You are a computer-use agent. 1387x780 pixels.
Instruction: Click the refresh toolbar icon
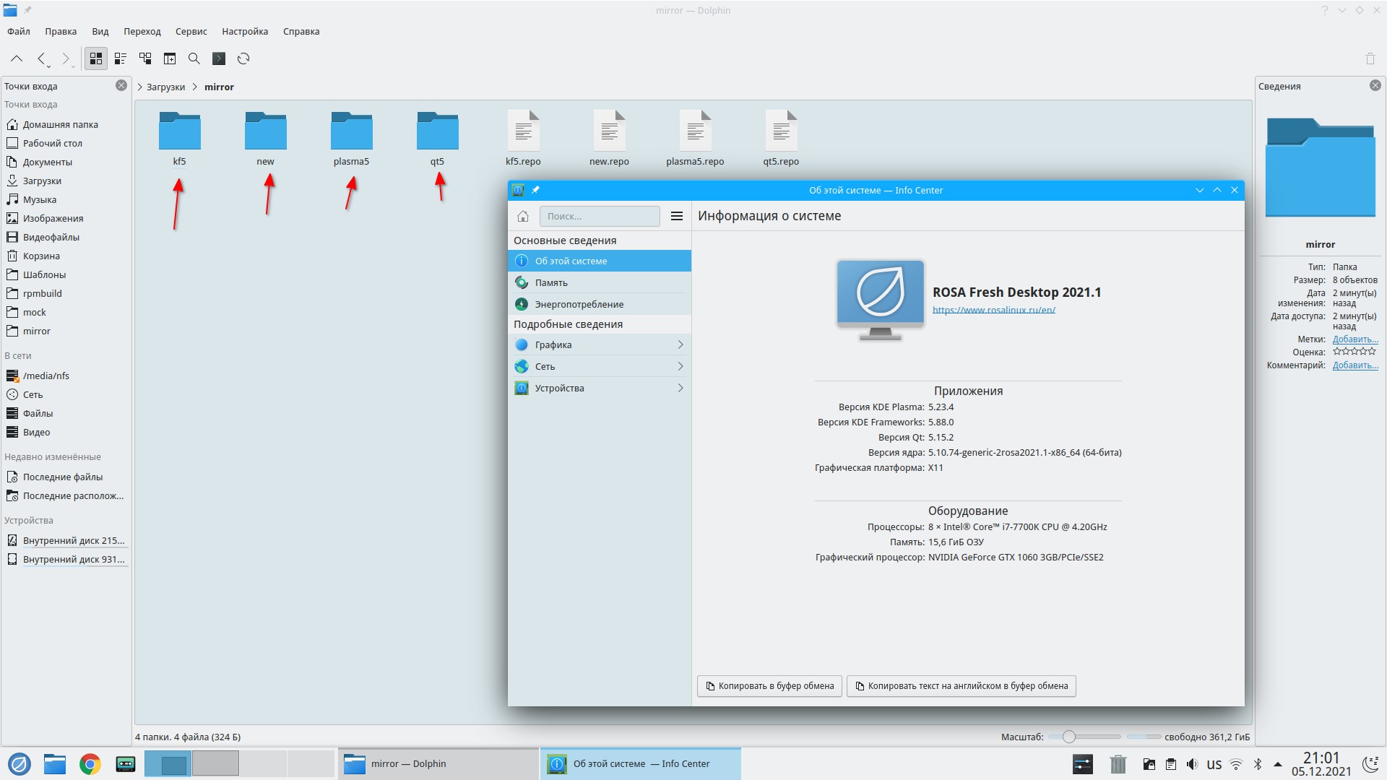coord(243,58)
